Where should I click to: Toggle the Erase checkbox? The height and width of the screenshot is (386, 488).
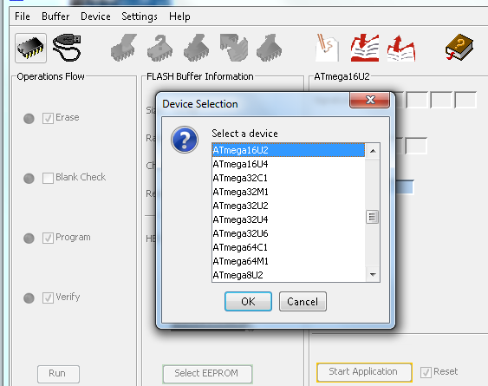tap(48, 118)
